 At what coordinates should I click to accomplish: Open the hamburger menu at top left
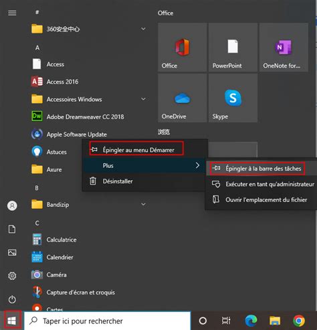tap(12, 13)
